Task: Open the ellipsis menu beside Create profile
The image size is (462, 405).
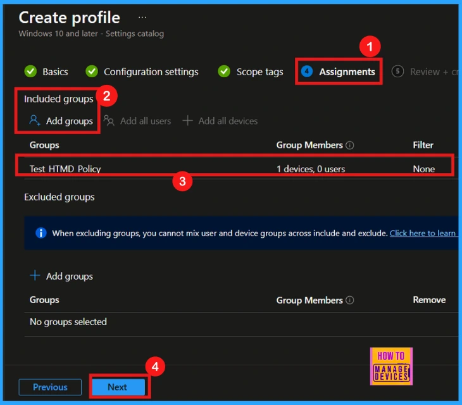Action: [x=142, y=18]
